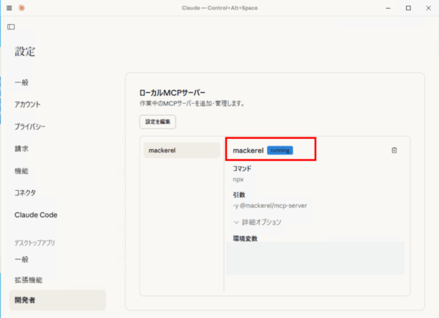Image resolution: width=439 pixels, height=318 pixels.
Task: Switch to the 機能 settings
Action: tap(22, 170)
